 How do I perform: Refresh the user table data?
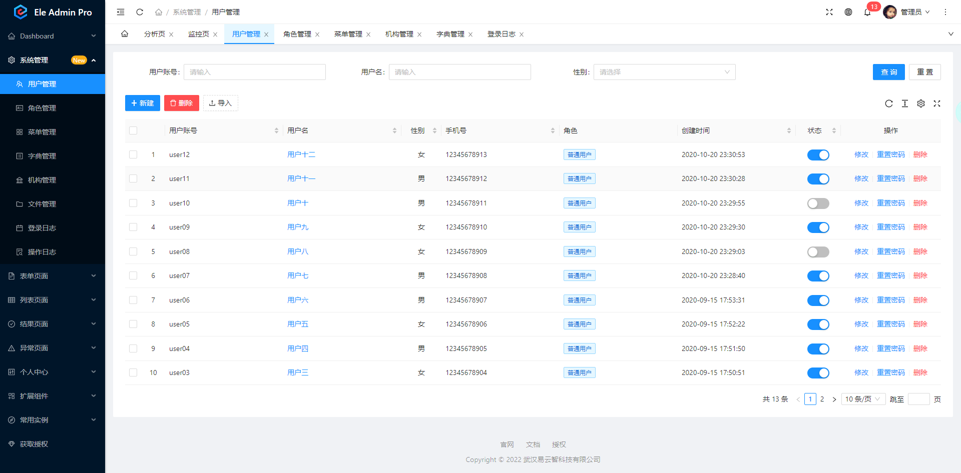[x=889, y=103]
